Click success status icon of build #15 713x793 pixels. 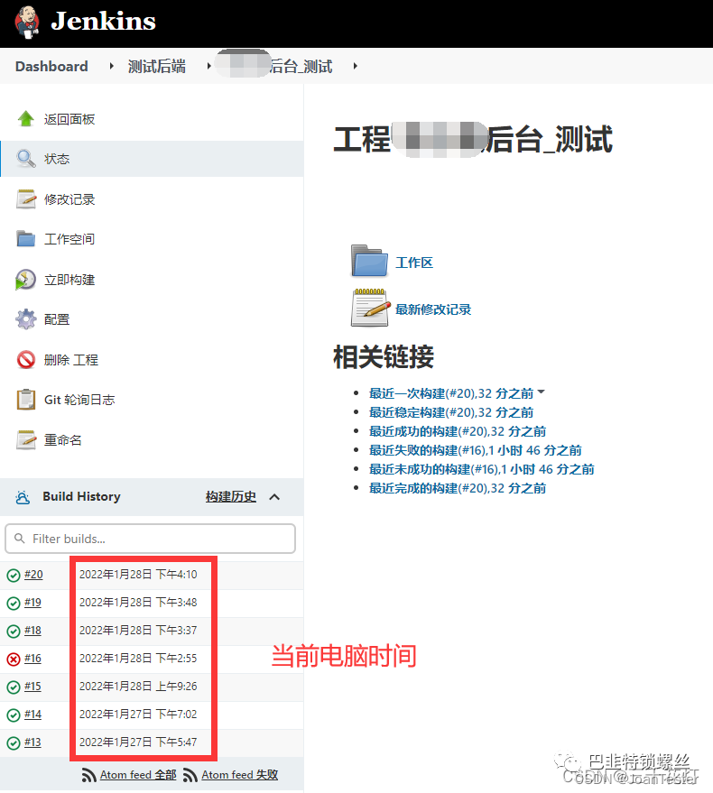[x=14, y=687]
